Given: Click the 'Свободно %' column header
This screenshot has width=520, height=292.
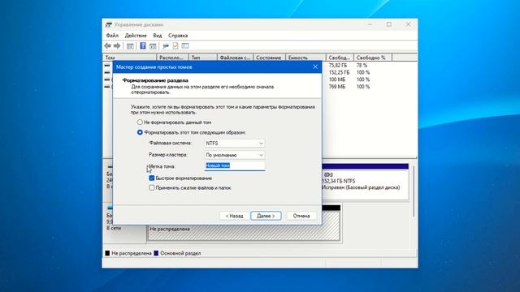Looking at the screenshot, I should (373, 58).
